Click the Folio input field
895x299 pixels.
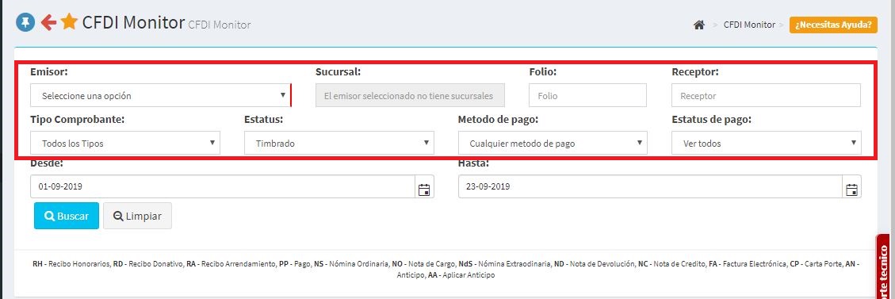588,95
